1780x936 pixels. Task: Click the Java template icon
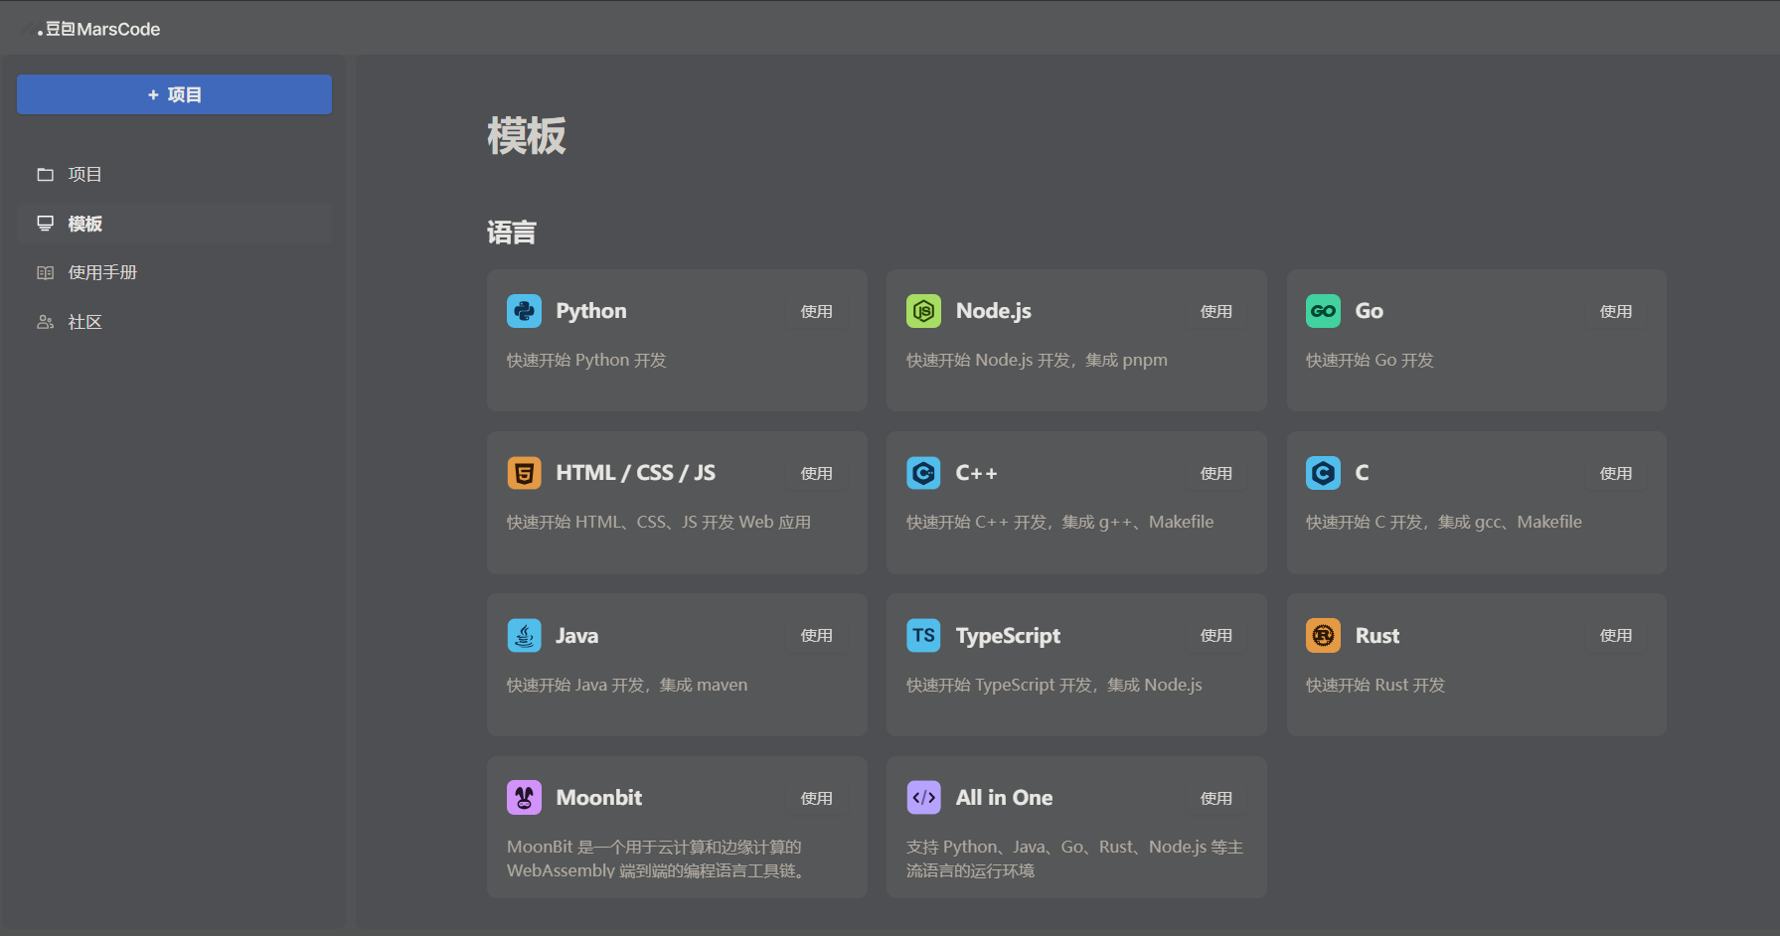click(524, 635)
